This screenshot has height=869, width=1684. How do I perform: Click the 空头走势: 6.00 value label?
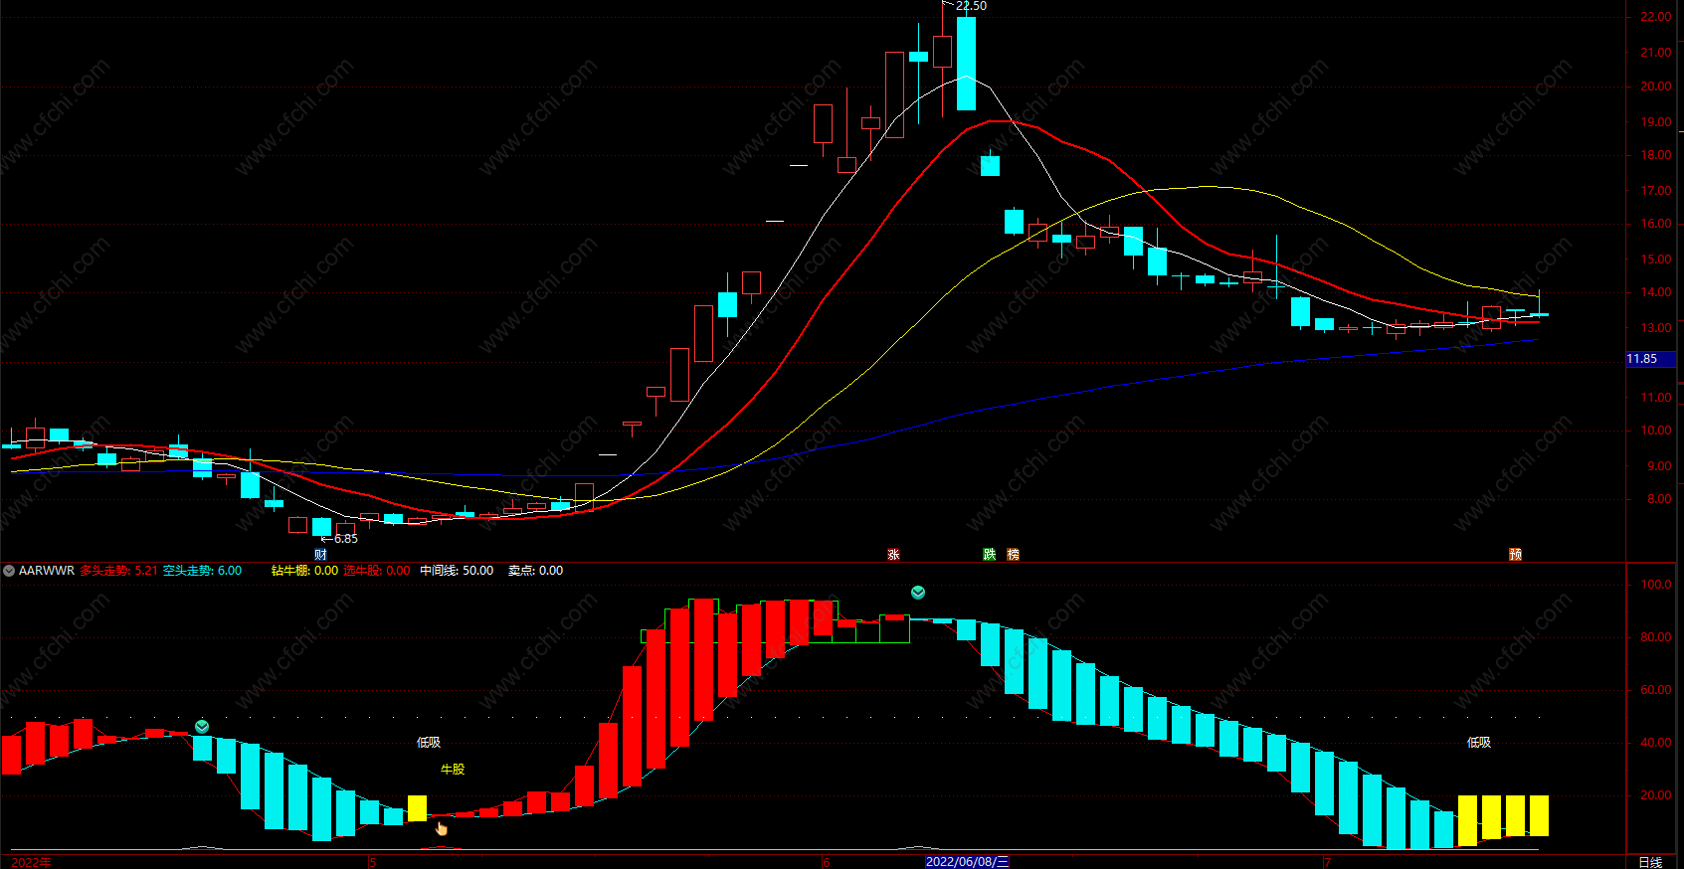tap(203, 571)
